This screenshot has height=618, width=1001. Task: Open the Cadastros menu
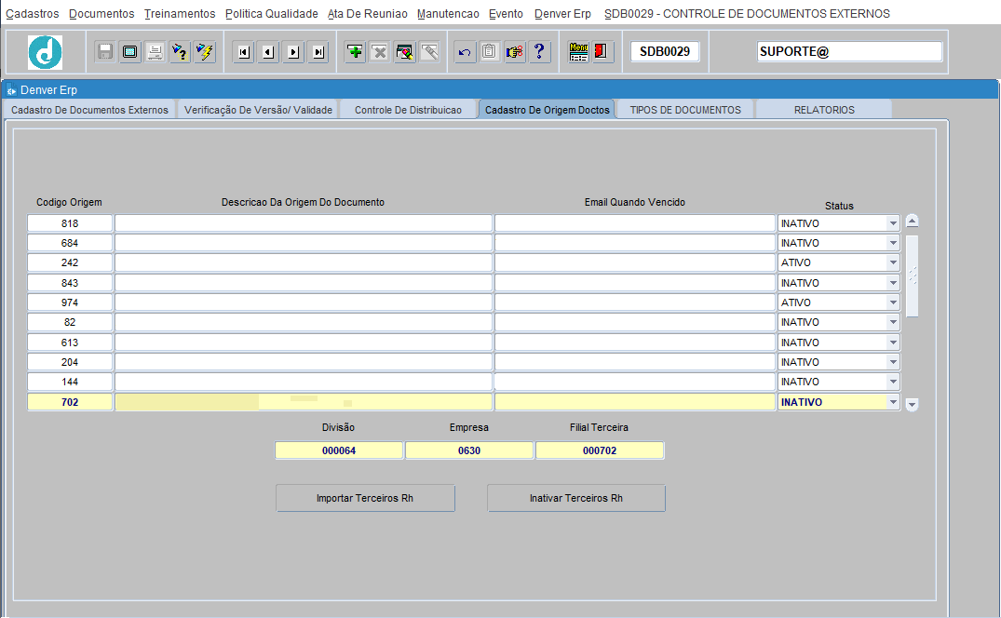[33, 13]
